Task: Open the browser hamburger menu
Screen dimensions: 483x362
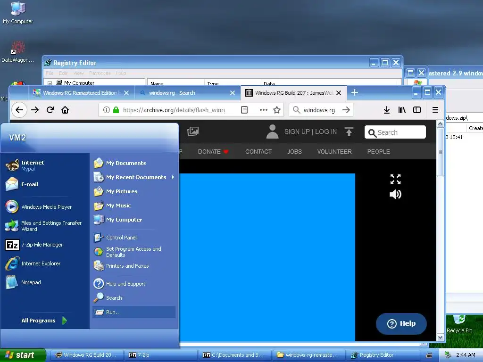Action: point(435,110)
